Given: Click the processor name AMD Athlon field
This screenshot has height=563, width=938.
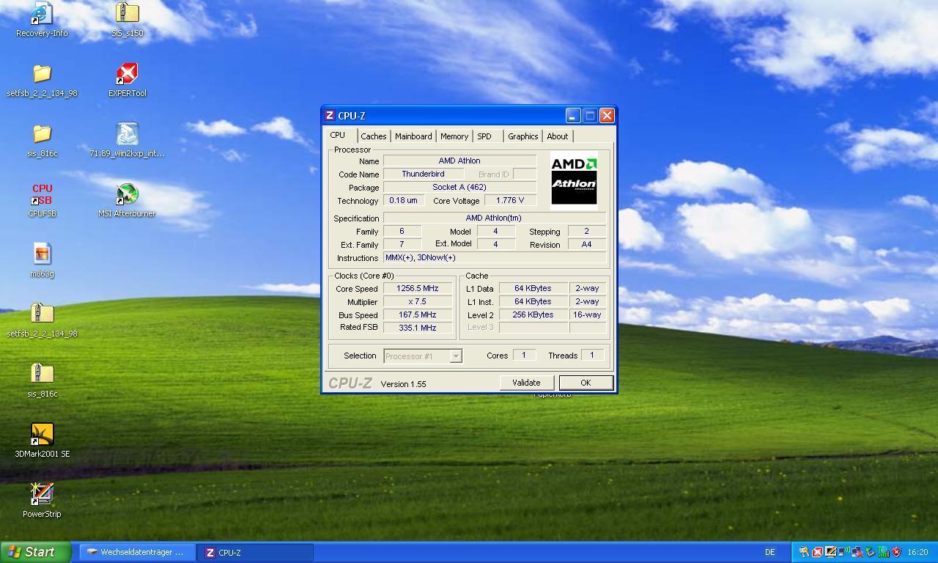Looking at the screenshot, I should [x=459, y=161].
